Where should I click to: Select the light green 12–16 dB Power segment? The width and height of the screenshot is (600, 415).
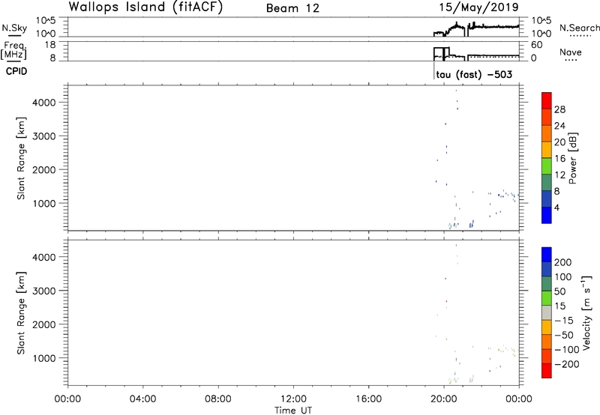pyautogui.click(x=547, y=166)
